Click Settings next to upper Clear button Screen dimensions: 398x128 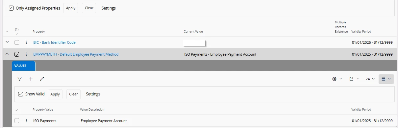(x=109, y=8)
